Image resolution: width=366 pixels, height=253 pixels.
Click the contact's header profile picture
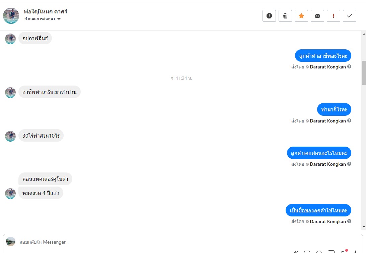(x=11, y=16)
